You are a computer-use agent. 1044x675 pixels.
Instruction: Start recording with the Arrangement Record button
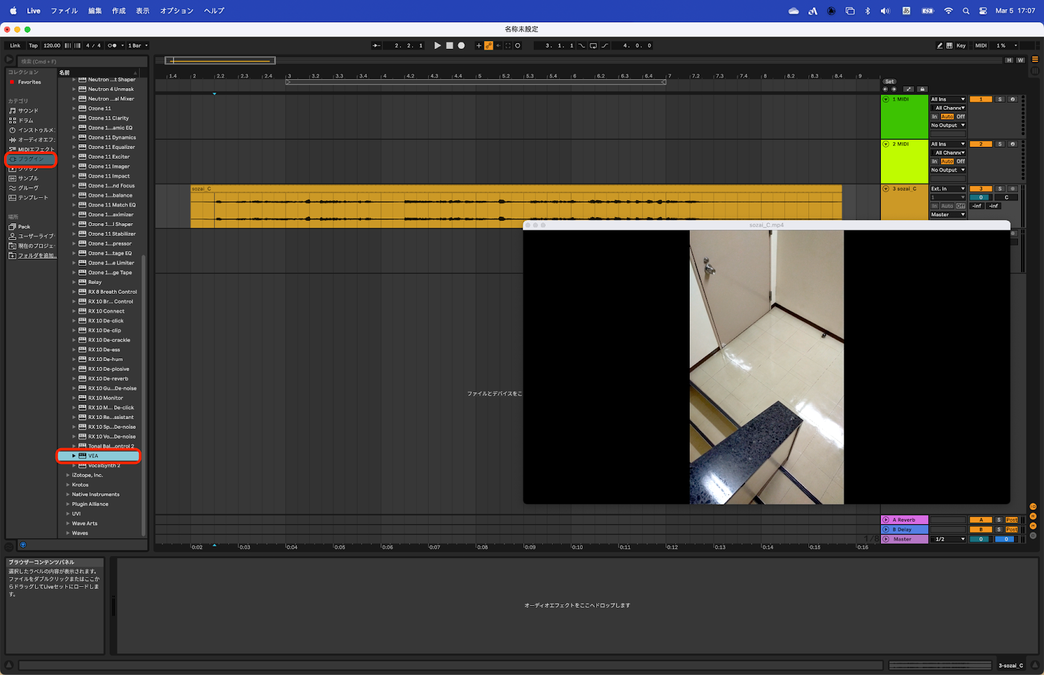tap(461, 46)
